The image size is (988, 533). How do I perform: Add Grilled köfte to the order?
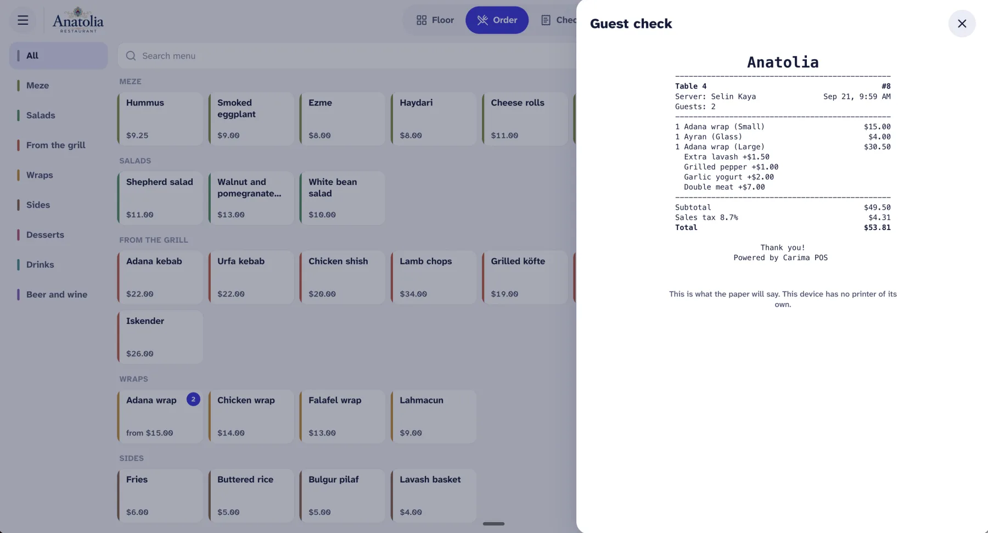click(525, 278)
